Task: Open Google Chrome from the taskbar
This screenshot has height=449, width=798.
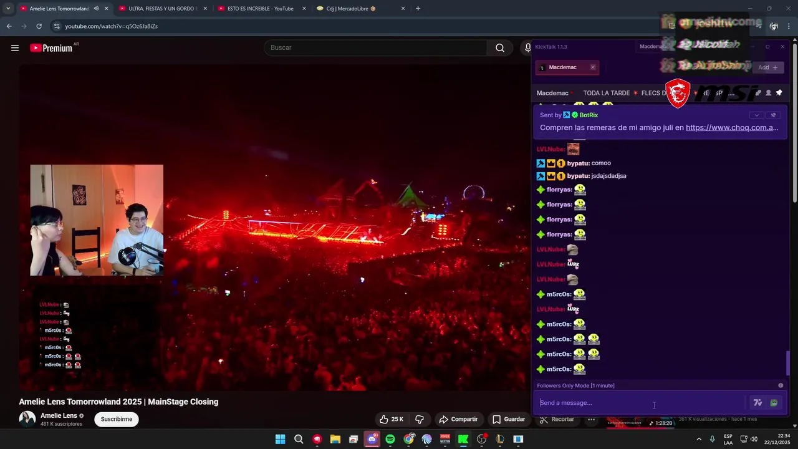Action: tap(408, 439)
